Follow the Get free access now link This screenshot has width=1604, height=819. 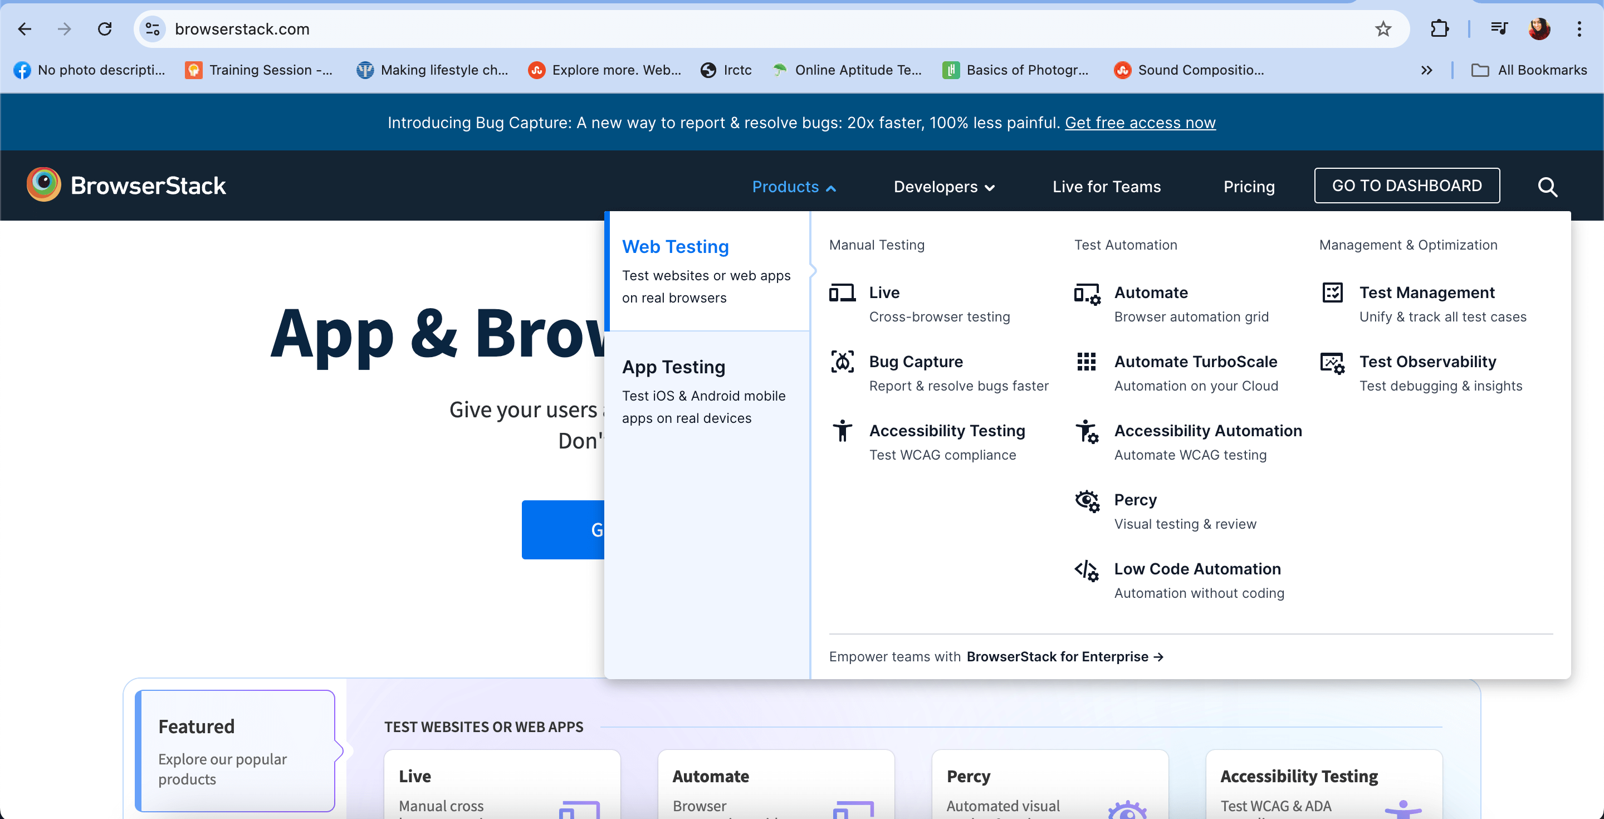point(1140,122)
